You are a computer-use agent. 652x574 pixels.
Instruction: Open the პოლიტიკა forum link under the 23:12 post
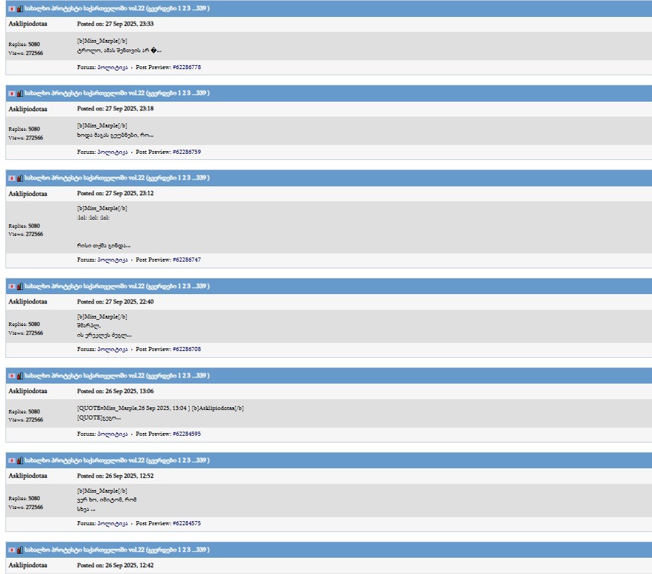(113, 260)
